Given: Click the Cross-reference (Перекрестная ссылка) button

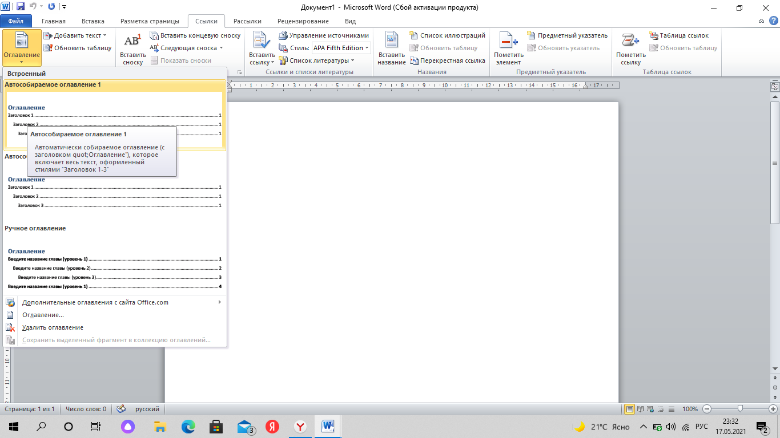Looking at the screenshot, I should (447, 60).
